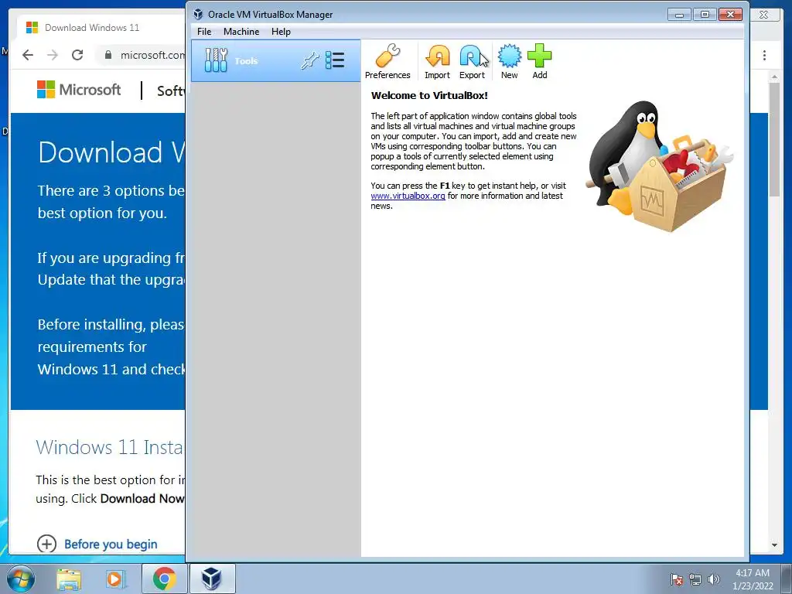
Task: Open the Machine menu
Action: 241,31
